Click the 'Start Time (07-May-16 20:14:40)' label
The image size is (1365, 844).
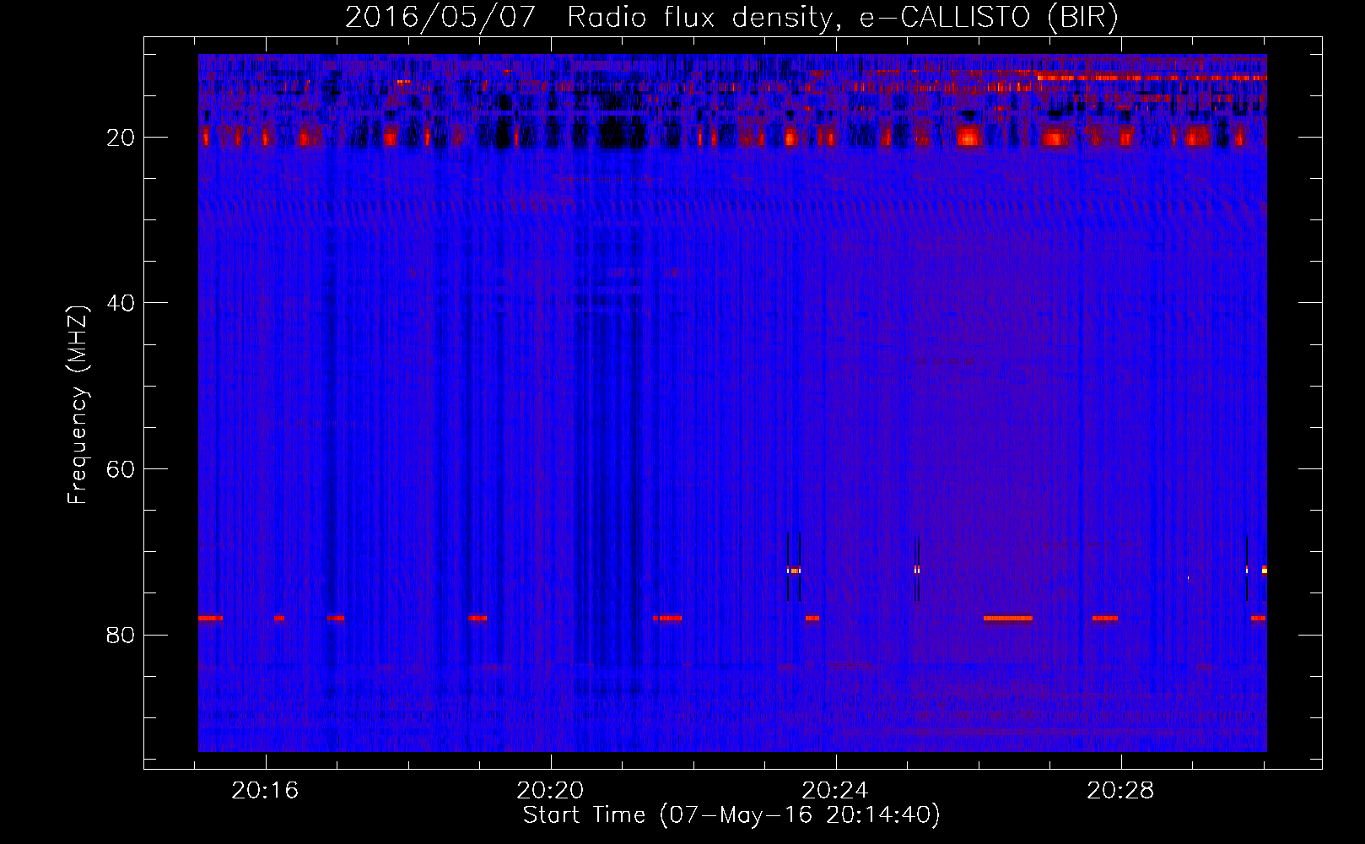pyautogui.click(x=731, y=815)
